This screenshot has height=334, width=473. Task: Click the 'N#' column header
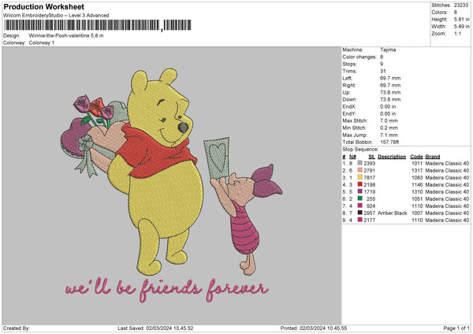[352, 157]
